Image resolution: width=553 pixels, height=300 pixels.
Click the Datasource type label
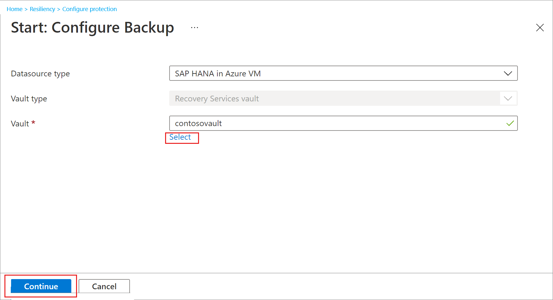pos(40,73)
